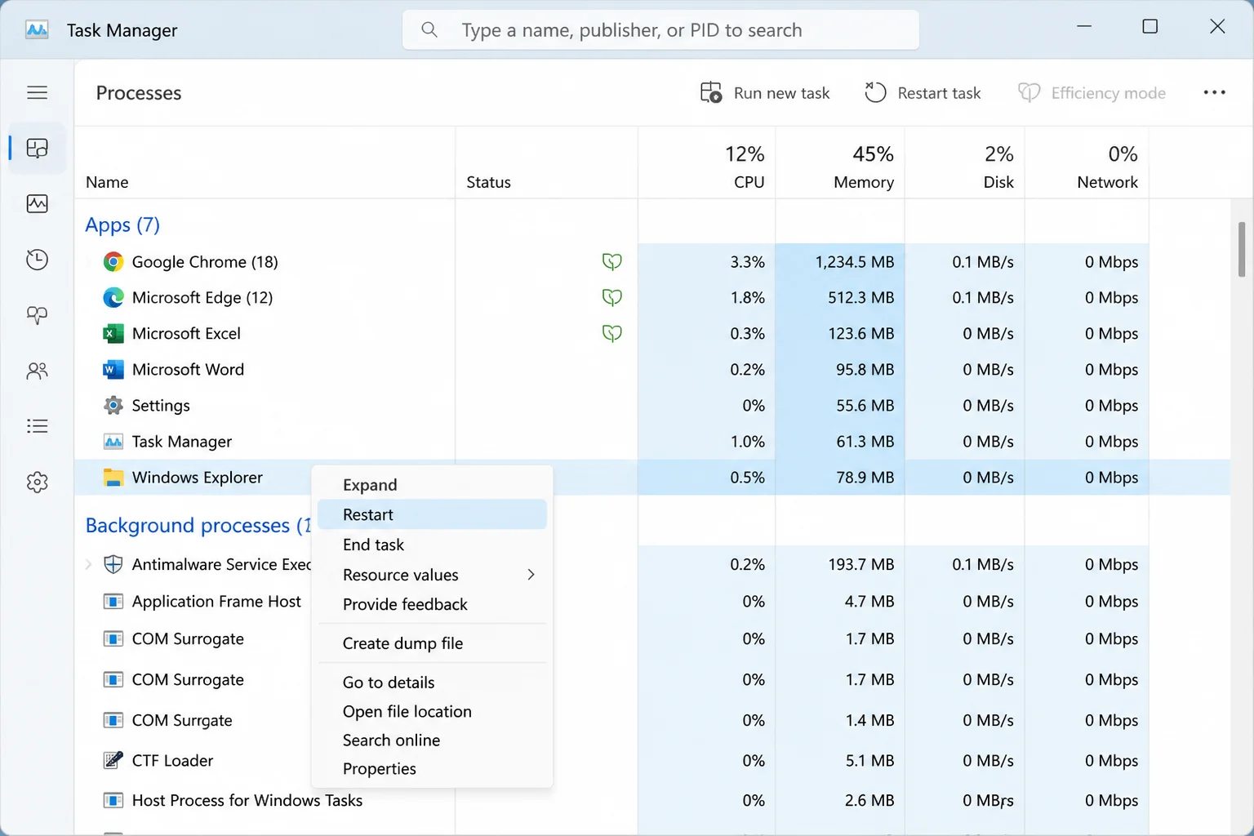
Task: Open the Users sidebar icon
Action: (x=38, y=371)
